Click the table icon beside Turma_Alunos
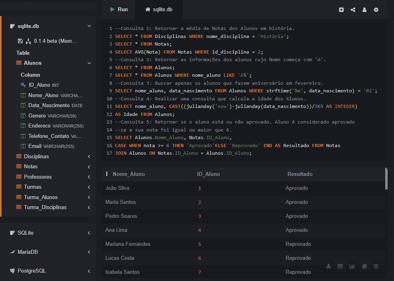 coord(19,197)
